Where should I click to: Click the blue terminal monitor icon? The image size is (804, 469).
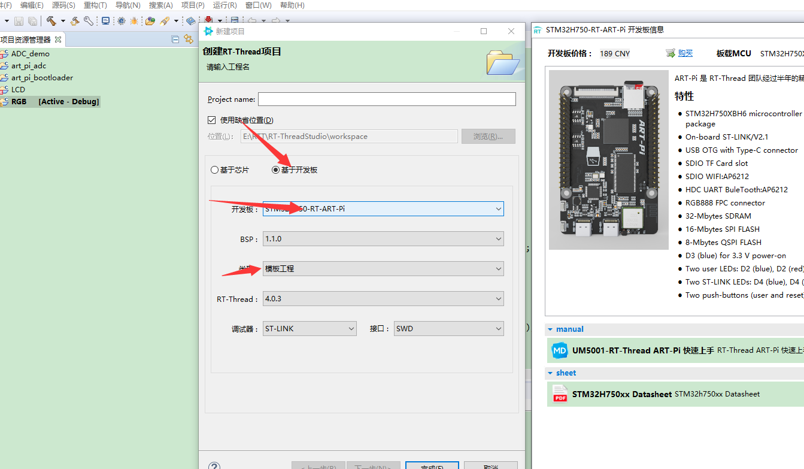[106, 21]
